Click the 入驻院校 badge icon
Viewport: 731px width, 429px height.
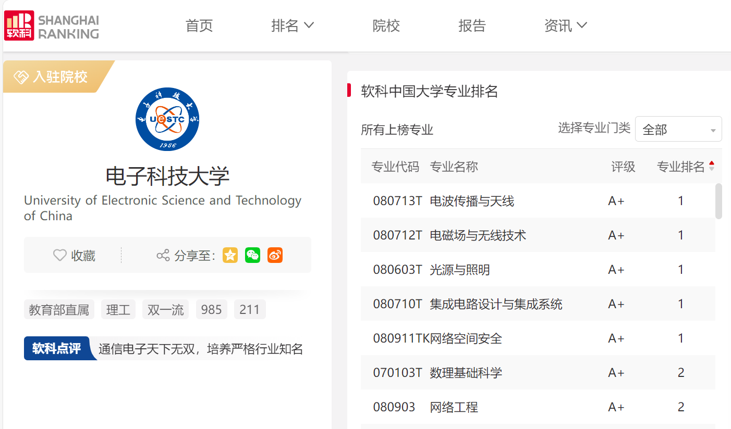click(x=21, y=77)
